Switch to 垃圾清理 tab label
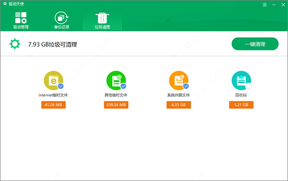288x181 pixels. point(102,27)
